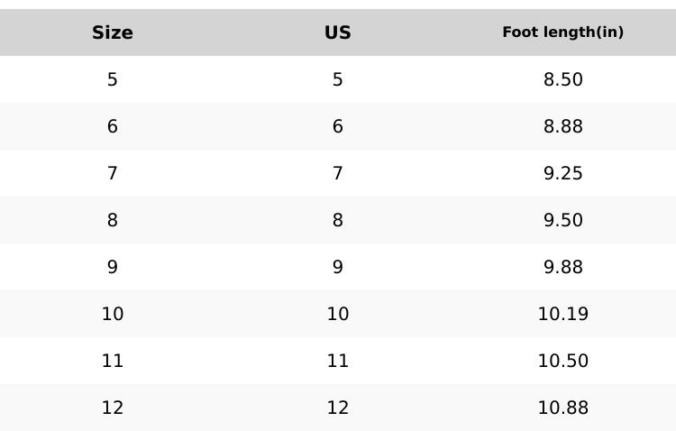Click foot length value 9.25
This screenshot has height=431, width=676.
pyautogui.click(x=563, y=173)
